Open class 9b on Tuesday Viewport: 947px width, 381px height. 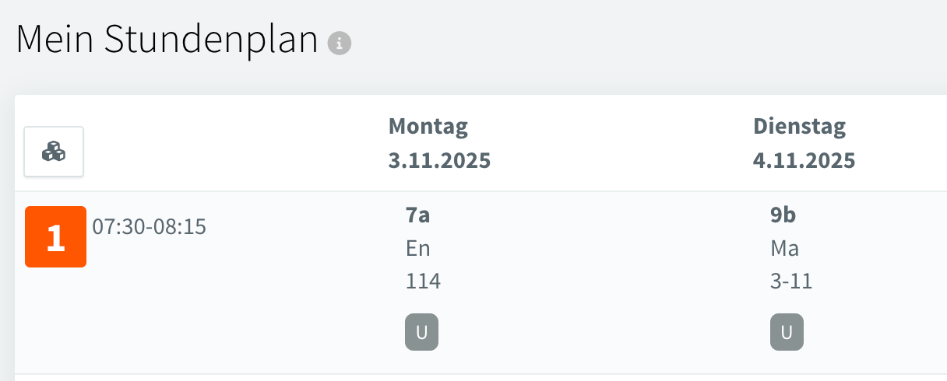783,216
